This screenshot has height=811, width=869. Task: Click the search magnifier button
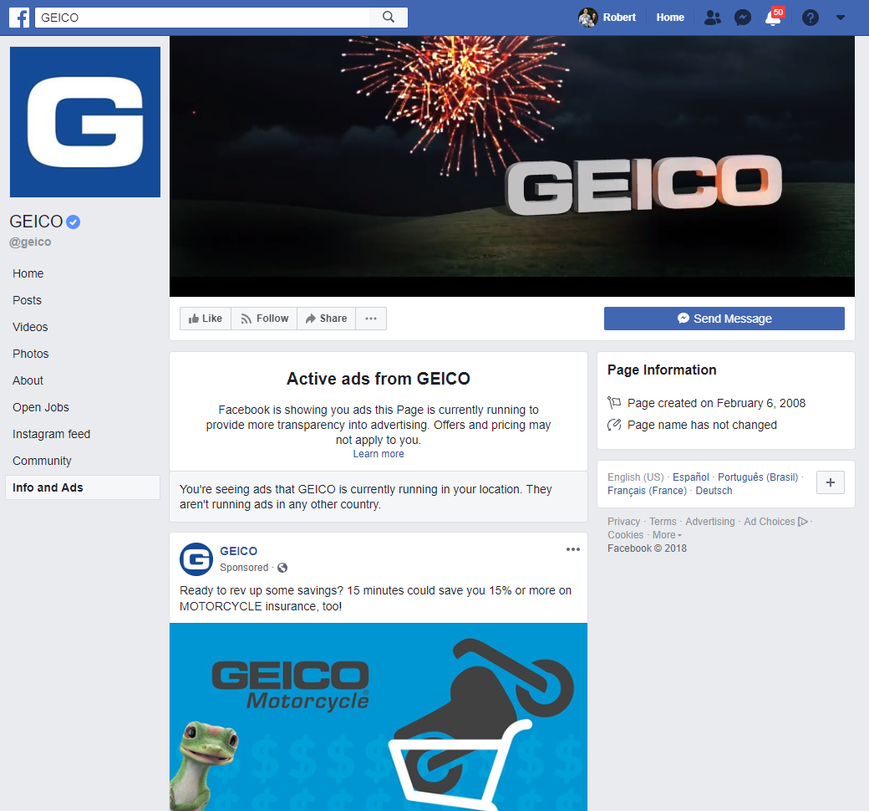[389, 18]
